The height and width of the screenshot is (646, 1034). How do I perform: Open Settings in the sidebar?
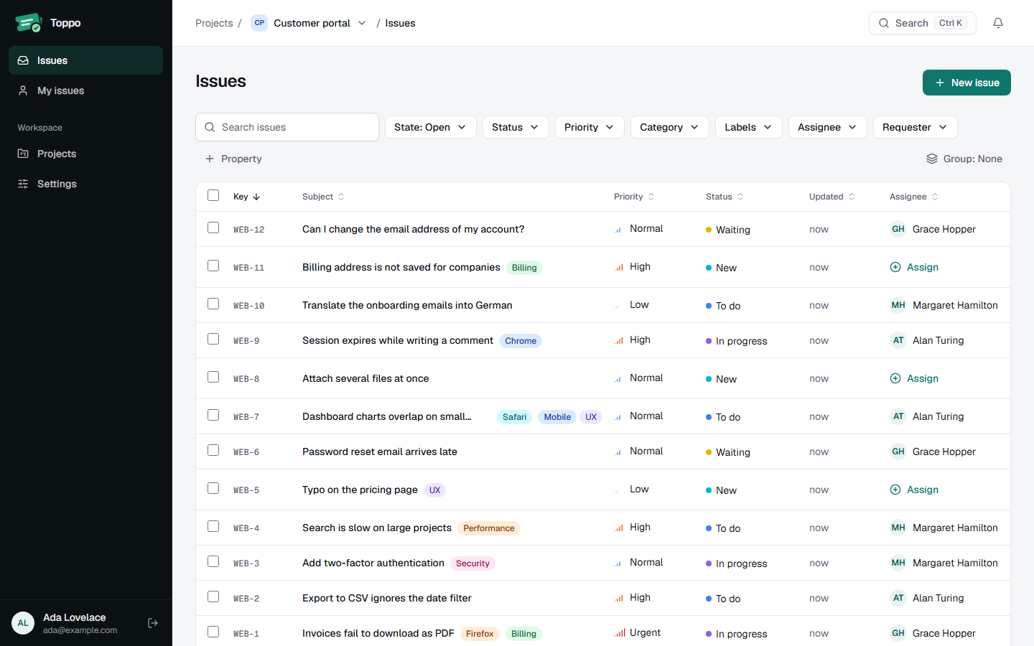(86, 184)
